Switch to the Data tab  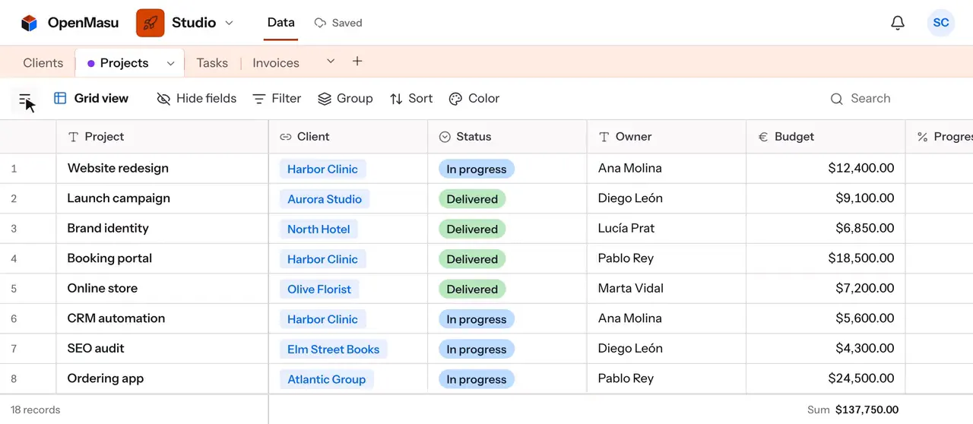click(280, 23)
